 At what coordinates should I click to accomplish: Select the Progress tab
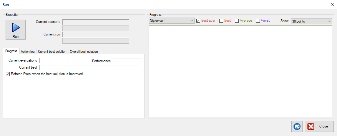coord(11,51)
